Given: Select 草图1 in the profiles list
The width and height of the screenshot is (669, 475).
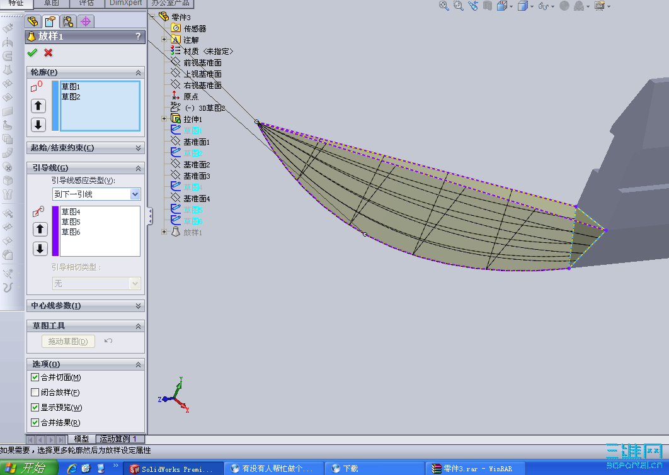Looking at the screenshot, I should pos(71,86).
